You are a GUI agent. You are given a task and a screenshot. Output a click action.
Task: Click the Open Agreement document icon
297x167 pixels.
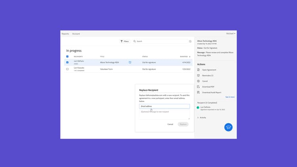pyautogui.click(x=198, y=70)
